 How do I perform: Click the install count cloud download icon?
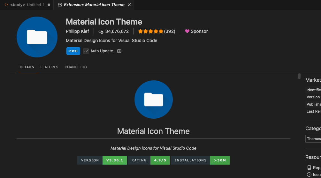[x=101, y=32]
